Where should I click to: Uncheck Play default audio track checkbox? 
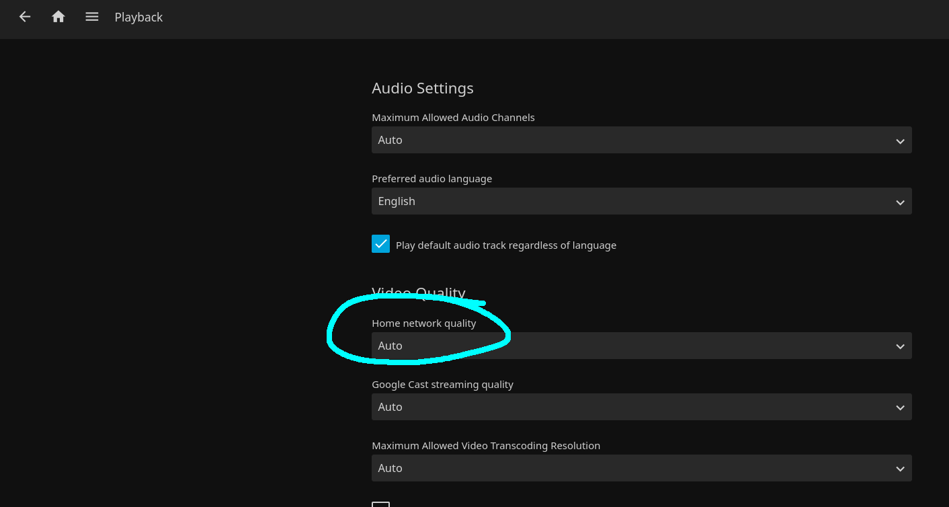[x=380, y=244]
